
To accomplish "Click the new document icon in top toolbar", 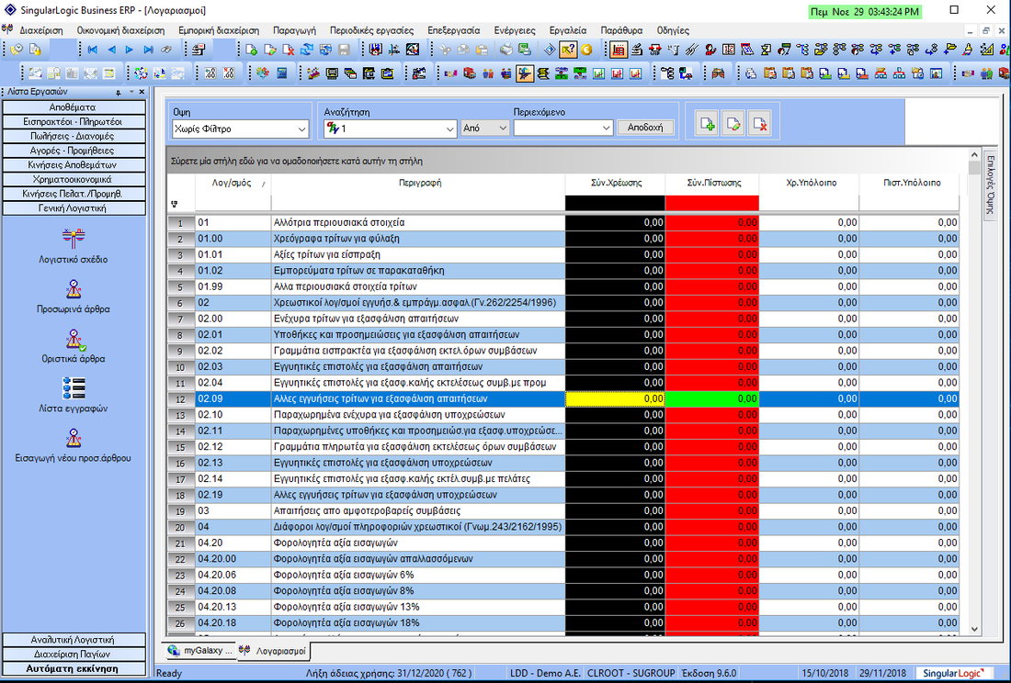I will click(252, 50).
